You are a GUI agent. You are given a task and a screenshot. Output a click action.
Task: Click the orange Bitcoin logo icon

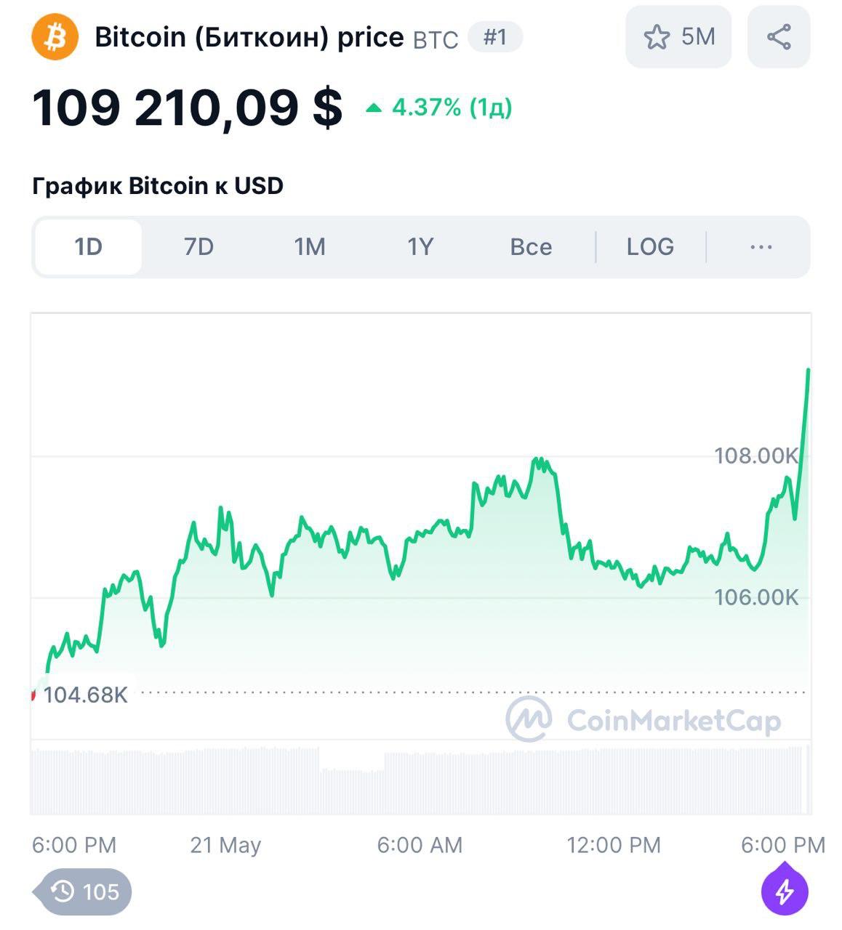(x=55, y=37)
